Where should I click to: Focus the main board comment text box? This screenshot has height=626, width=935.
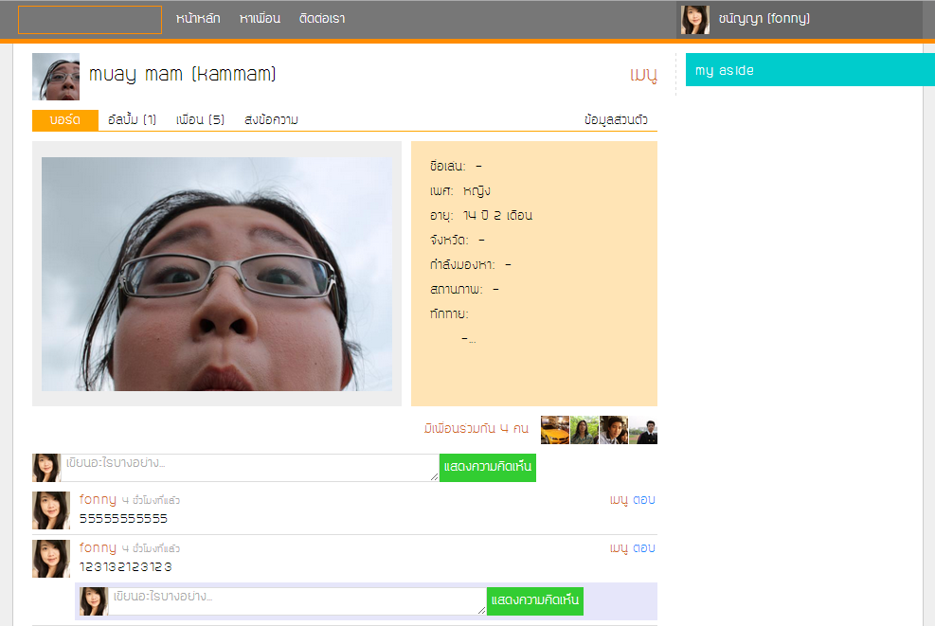250,468
